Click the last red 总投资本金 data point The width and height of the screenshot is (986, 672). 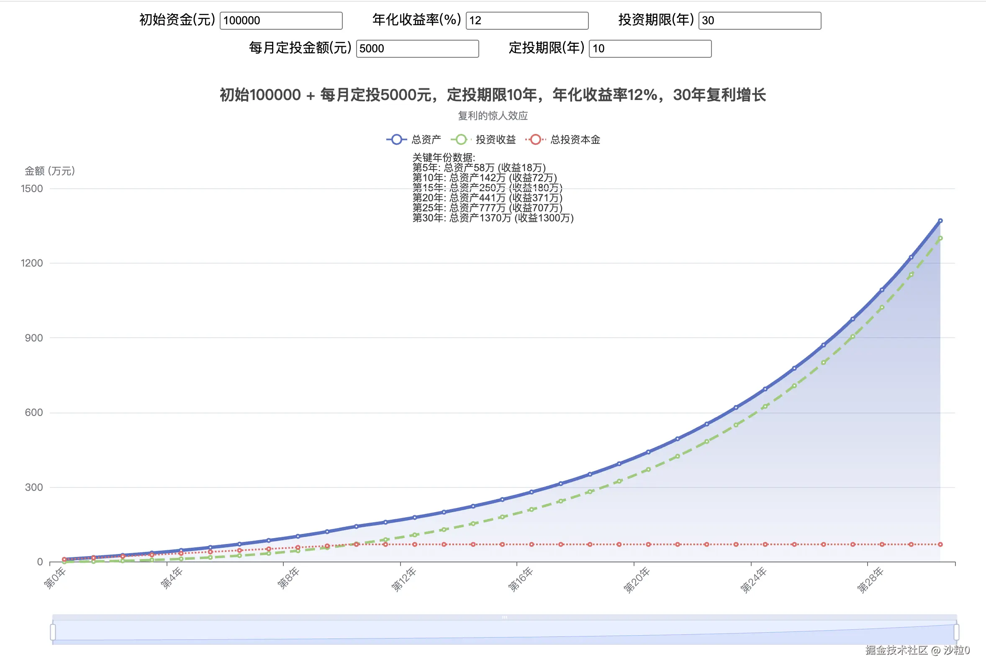pos(940,544)
